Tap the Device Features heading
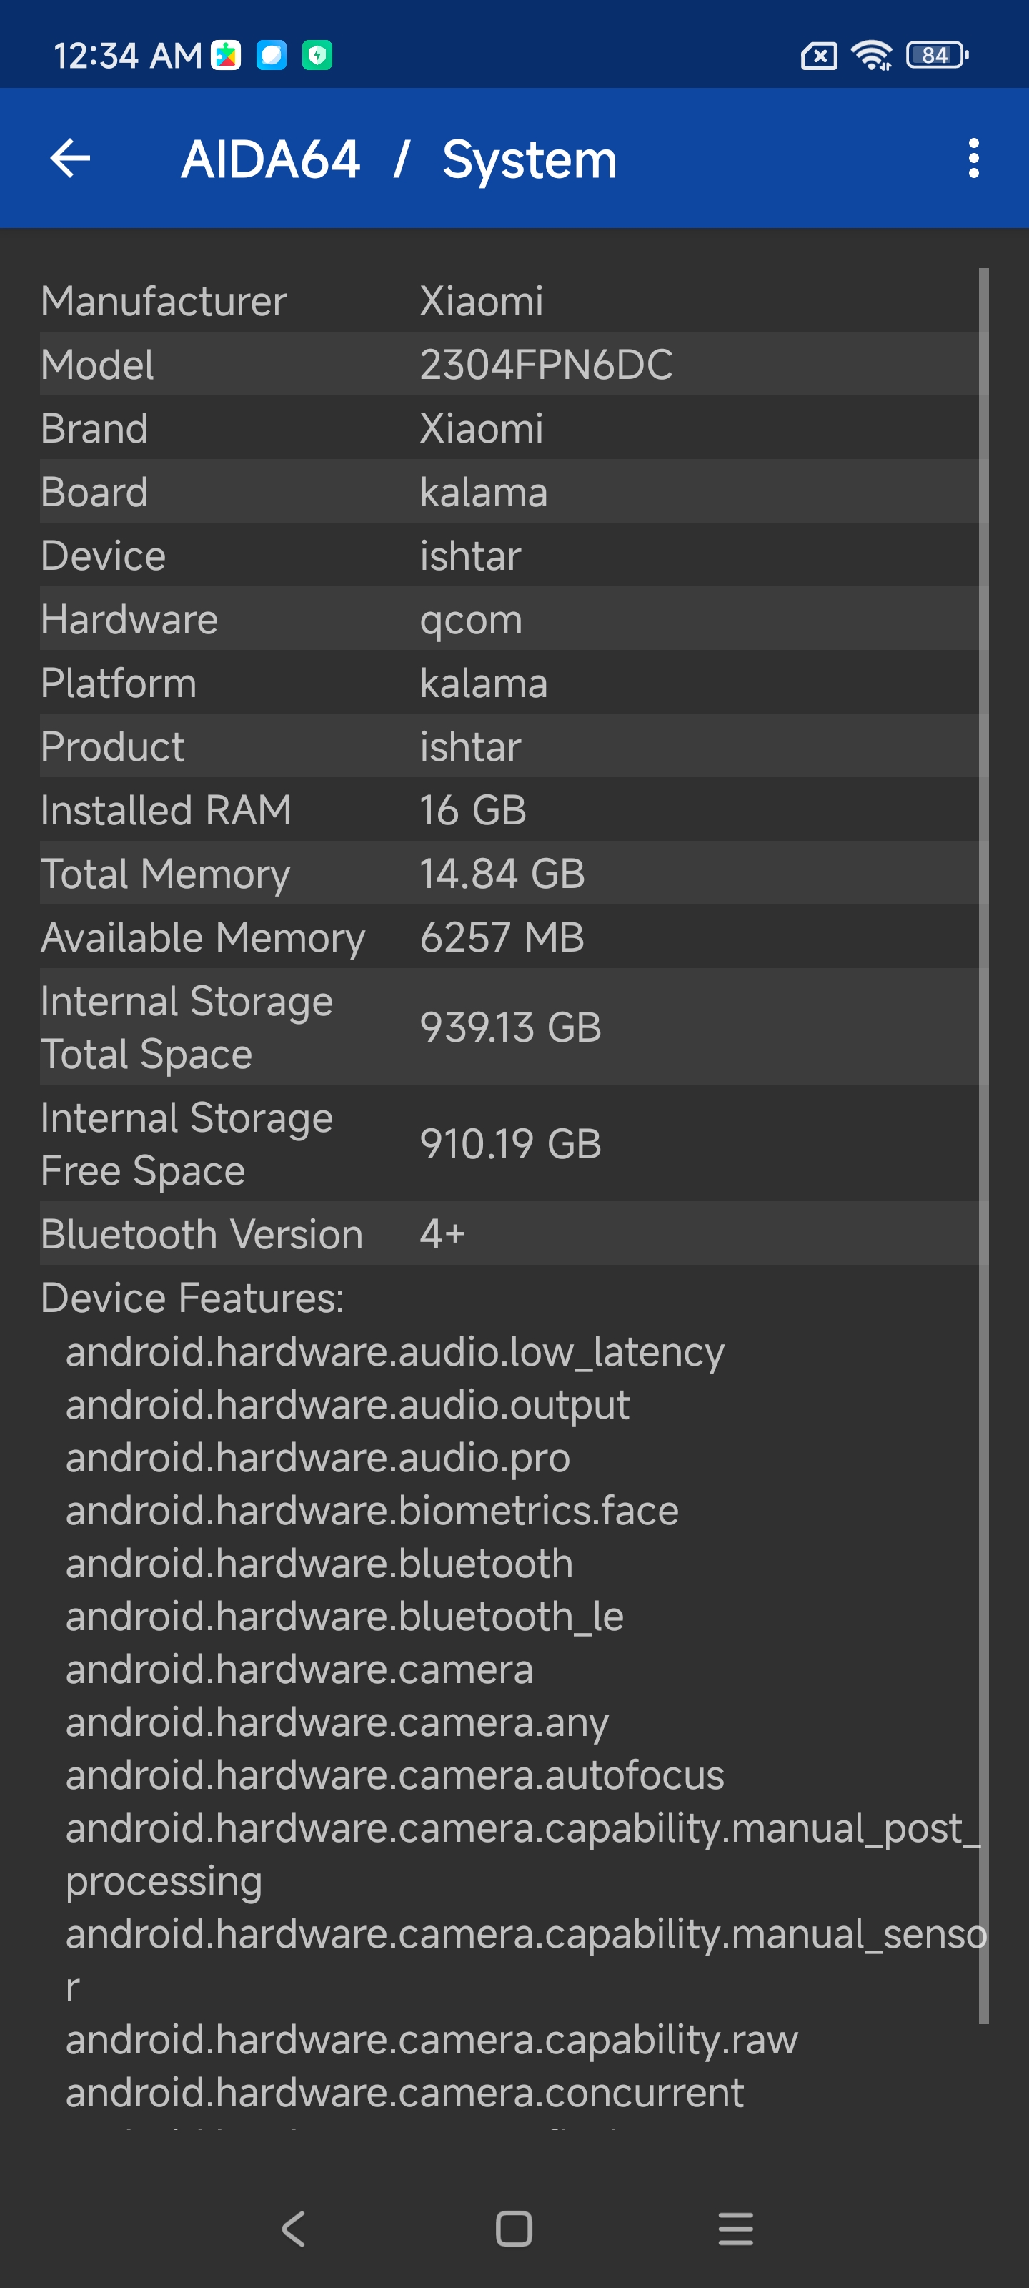Image resolution: width=1029 pixels, height=2288 pixels. [193, 1298]
